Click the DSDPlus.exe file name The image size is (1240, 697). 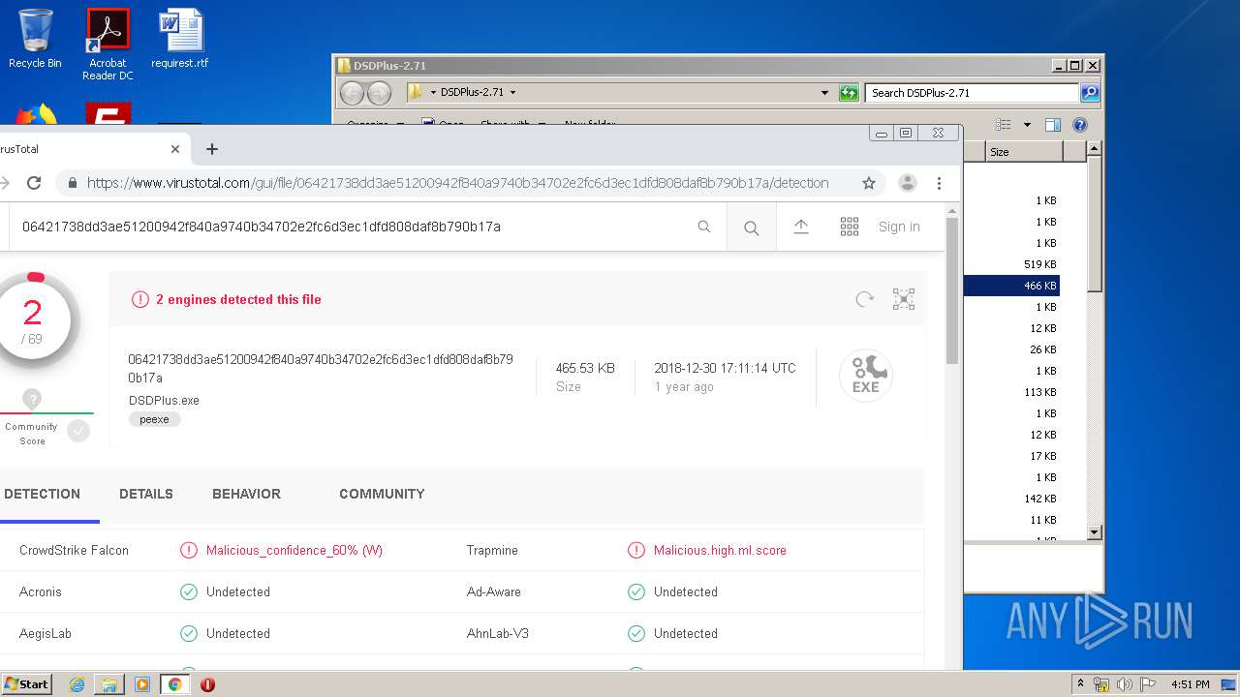164,400
